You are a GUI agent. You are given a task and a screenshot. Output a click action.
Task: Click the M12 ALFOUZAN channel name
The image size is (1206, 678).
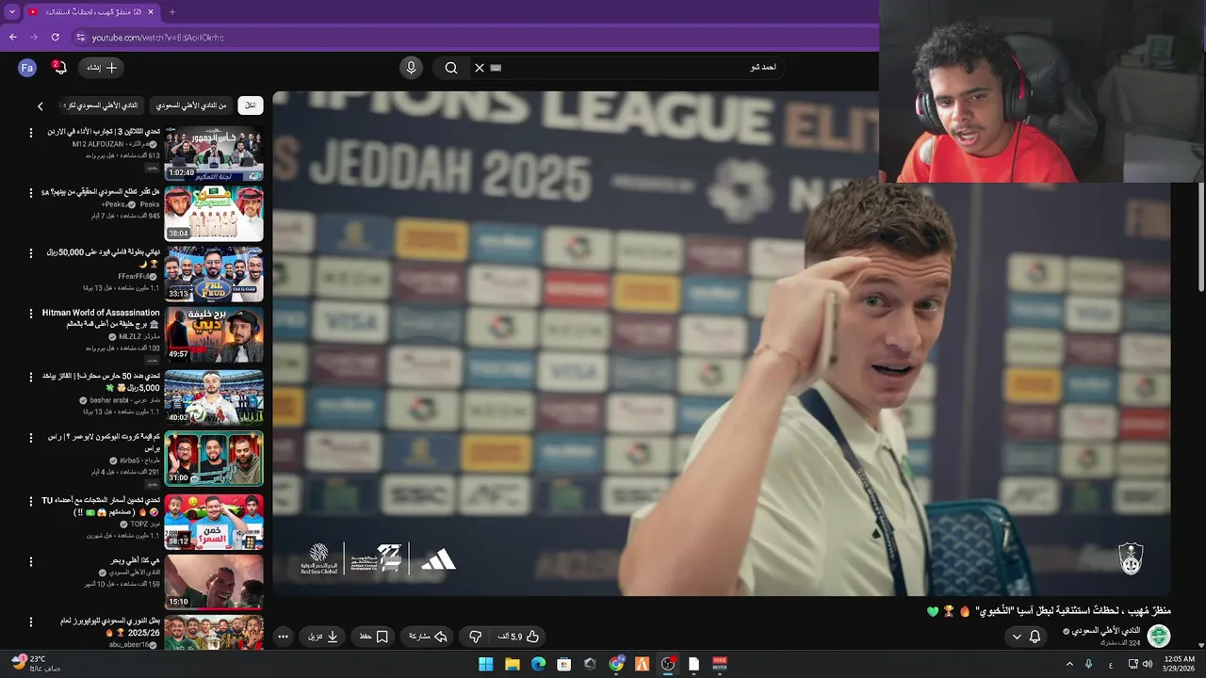(109, 144)
